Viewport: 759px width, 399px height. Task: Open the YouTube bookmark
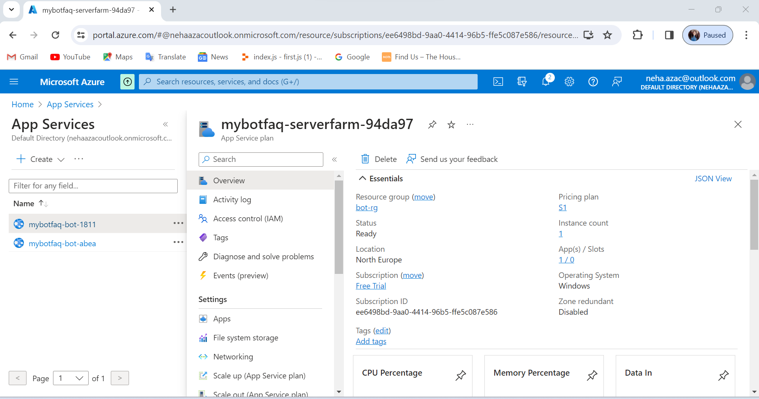pyautogui.click(x=70, y=57)
